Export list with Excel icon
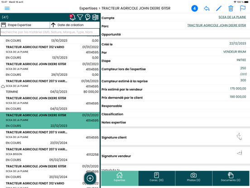This screenshot has width=250, height=188. 95,17
